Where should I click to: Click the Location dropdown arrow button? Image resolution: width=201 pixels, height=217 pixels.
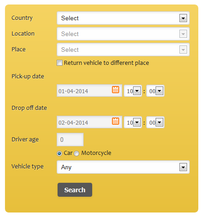coord(183,34)
